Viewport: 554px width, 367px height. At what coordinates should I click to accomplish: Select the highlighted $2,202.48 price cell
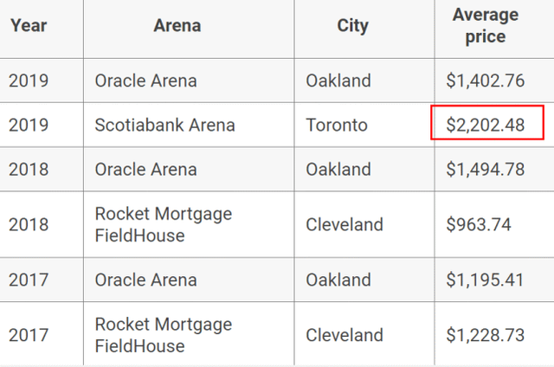pyautogui.click(x=486, y=125)
